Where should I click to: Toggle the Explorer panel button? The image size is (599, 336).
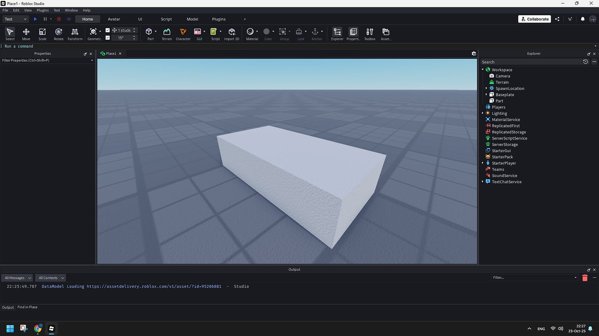point(337,34)
